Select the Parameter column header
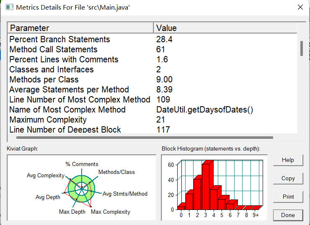The height and width of the screenshot is (225, 310). coord(80,28)
